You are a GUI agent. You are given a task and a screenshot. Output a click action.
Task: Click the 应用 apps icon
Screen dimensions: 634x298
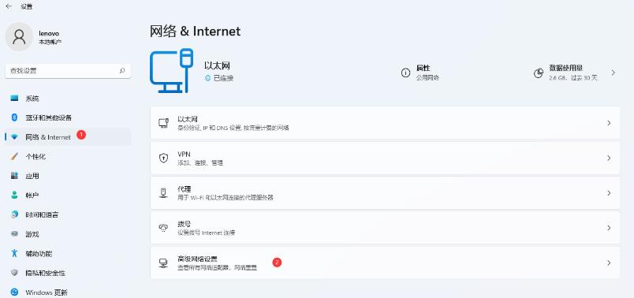[14, 176]
